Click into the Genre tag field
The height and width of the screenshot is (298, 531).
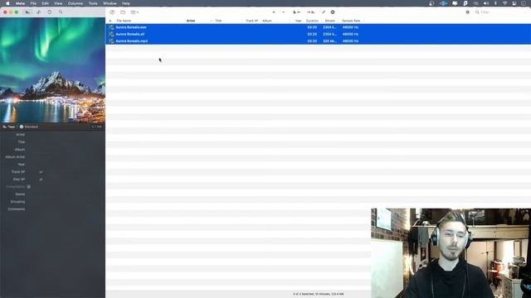(x=65, y=195)
